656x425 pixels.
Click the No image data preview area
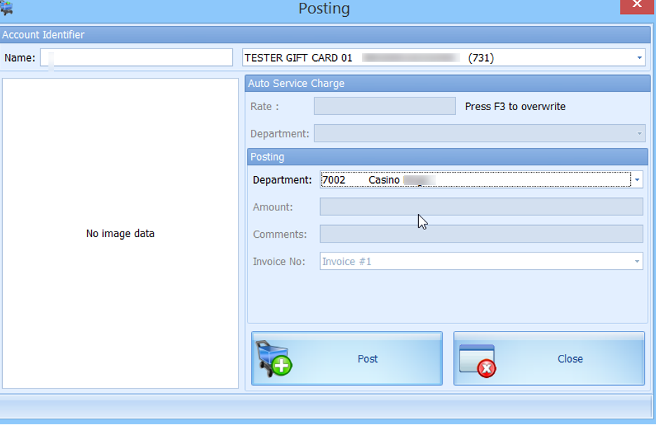(x=120, y=233)
